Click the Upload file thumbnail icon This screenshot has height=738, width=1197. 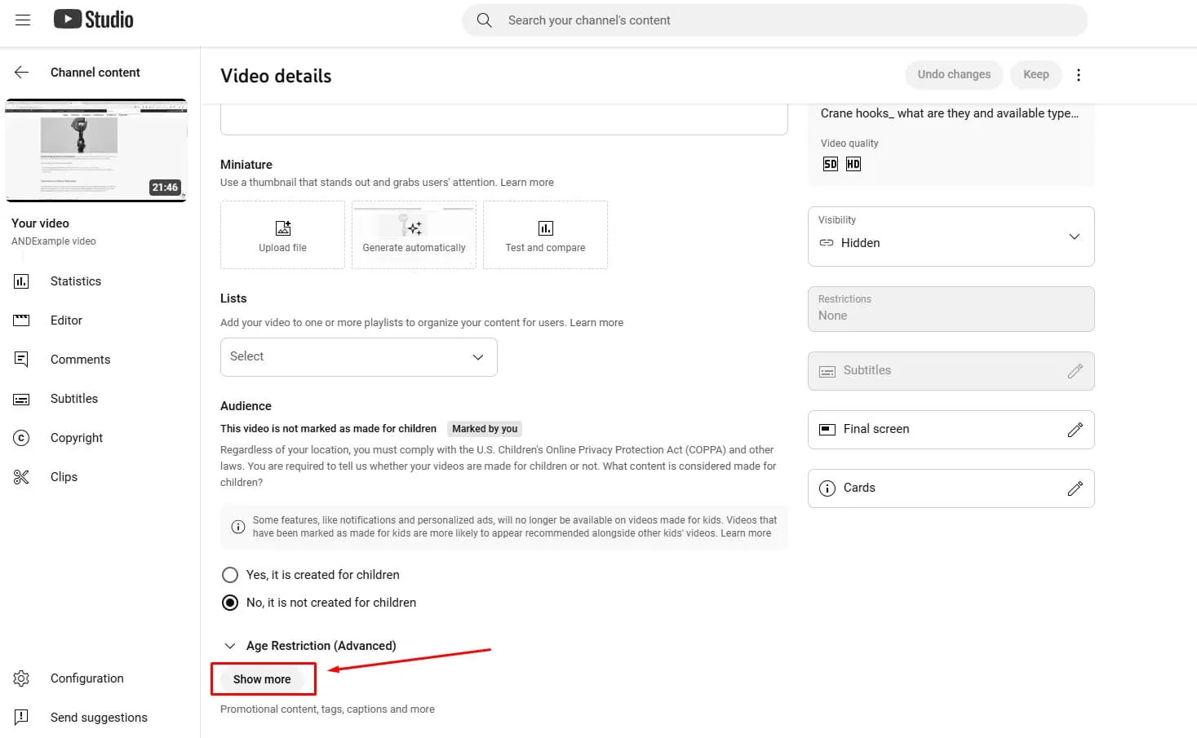pos(282,228)
